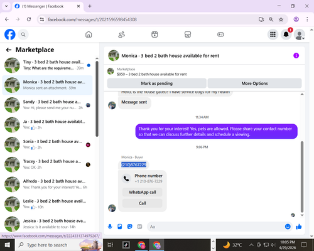Open the GIF picker icon
Screen dimensions: 314x251
139,227
